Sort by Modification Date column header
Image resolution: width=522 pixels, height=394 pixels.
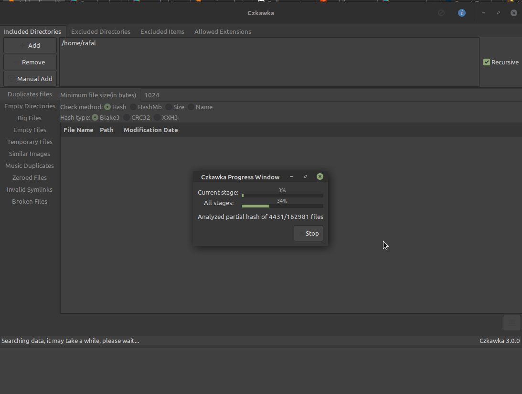[151, 130]
